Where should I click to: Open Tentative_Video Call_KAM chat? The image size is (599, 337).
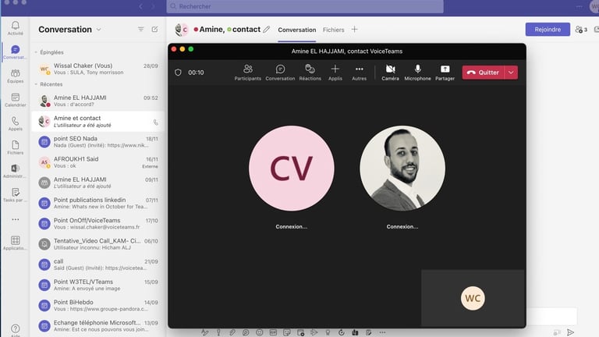[98, 244]
